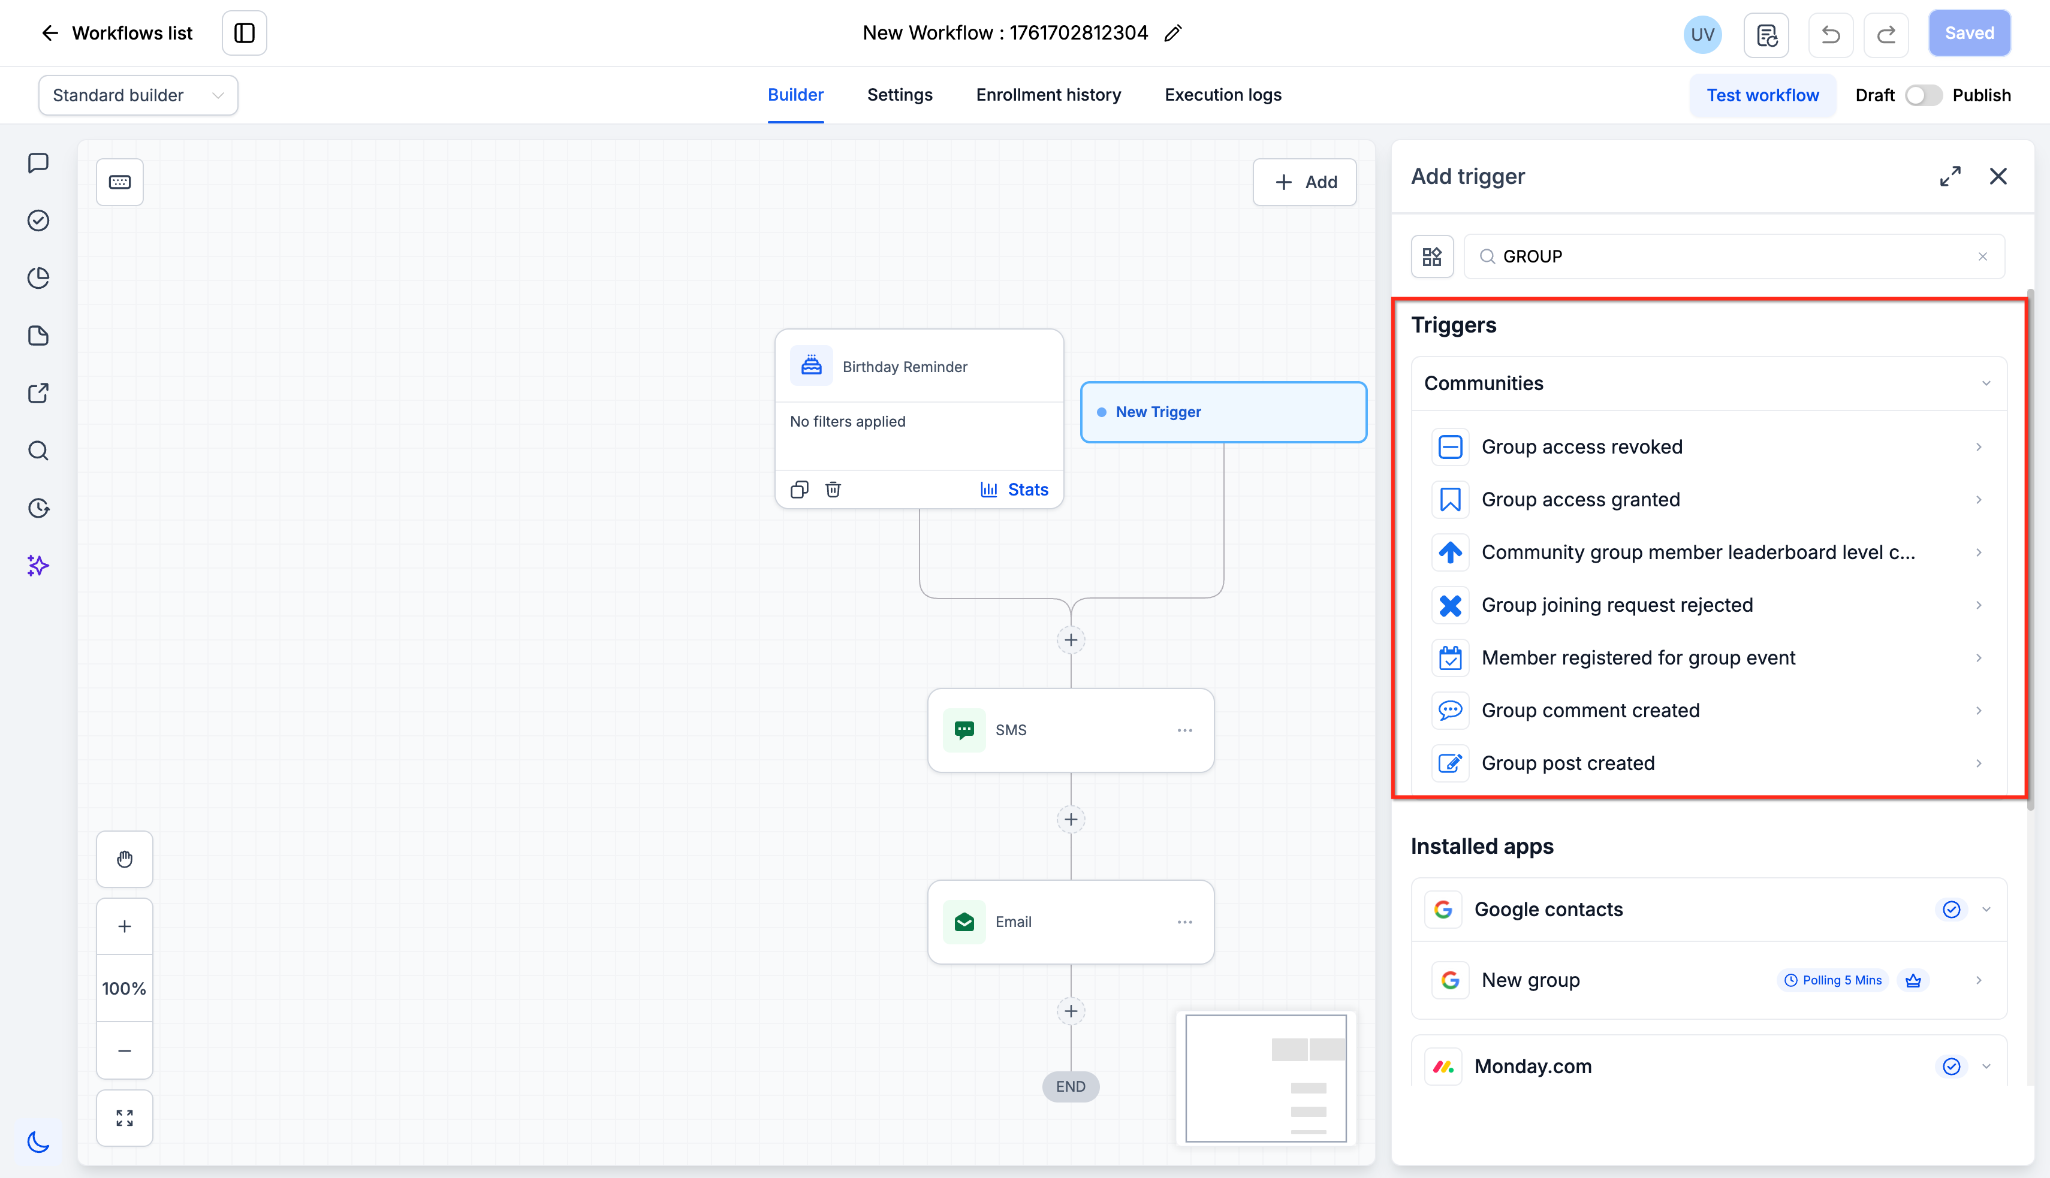Screen dimensions: 2050x1178
Task: Enable the hand pan tool
Action: click(125, 859)
